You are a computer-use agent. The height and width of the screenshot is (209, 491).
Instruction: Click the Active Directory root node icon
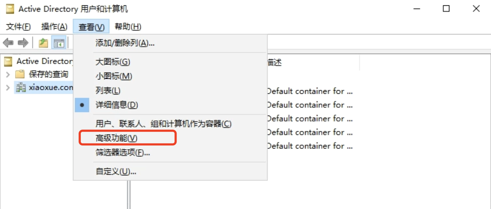[8, 62]
